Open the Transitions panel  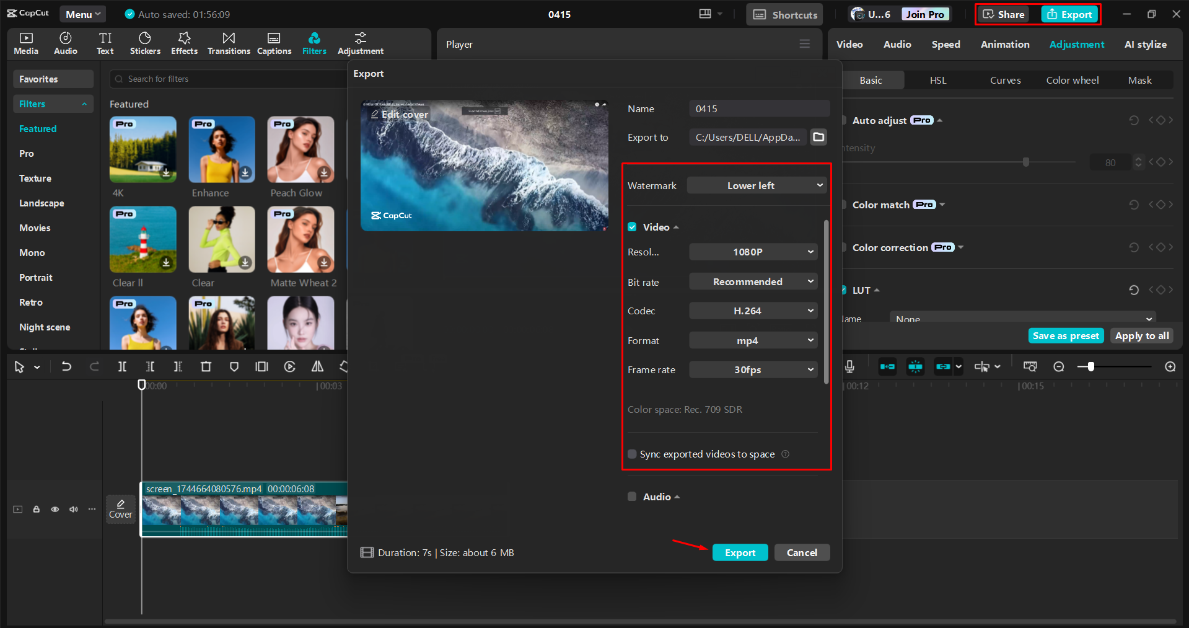coord(228,43)
